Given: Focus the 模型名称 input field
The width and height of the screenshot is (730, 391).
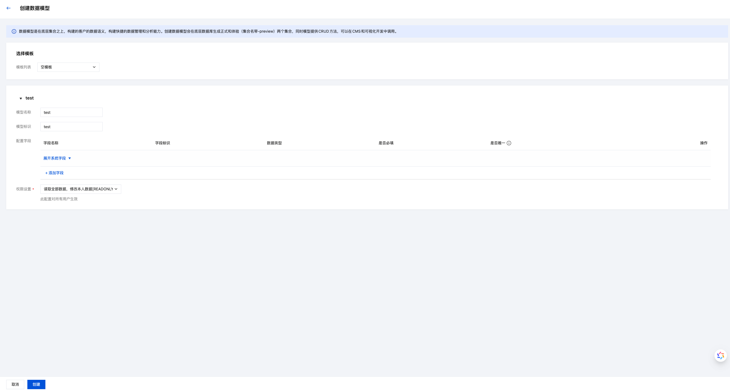Looking at the screenshot, I should 71,112.
